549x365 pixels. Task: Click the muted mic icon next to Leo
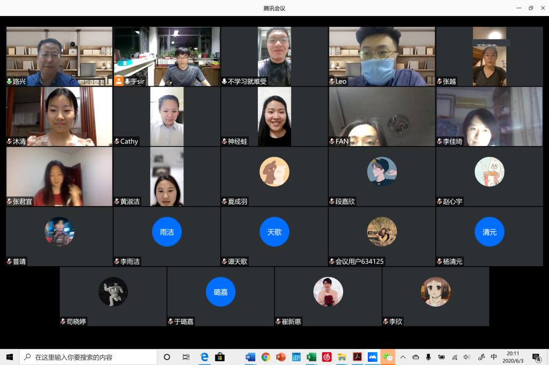(x=332, y=81)
